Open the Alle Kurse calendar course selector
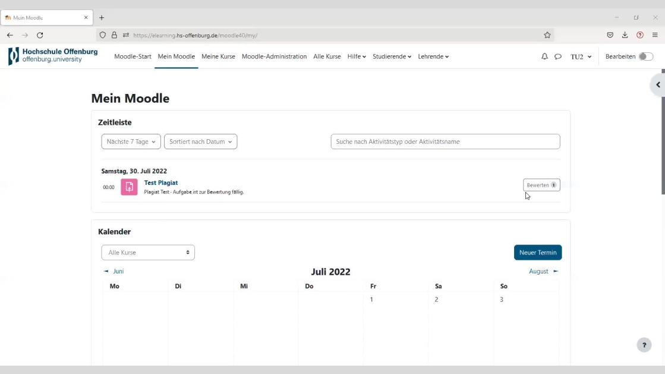The width and height of the screenshot is (665, 374). 148,253
